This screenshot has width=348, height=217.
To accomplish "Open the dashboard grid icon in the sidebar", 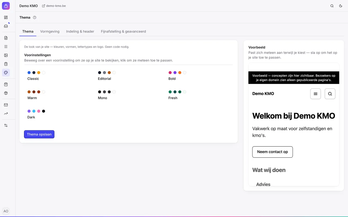I will click(x=6, y=17).
